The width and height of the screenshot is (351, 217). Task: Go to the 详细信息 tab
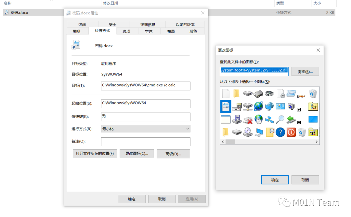(x=148, y=25)
